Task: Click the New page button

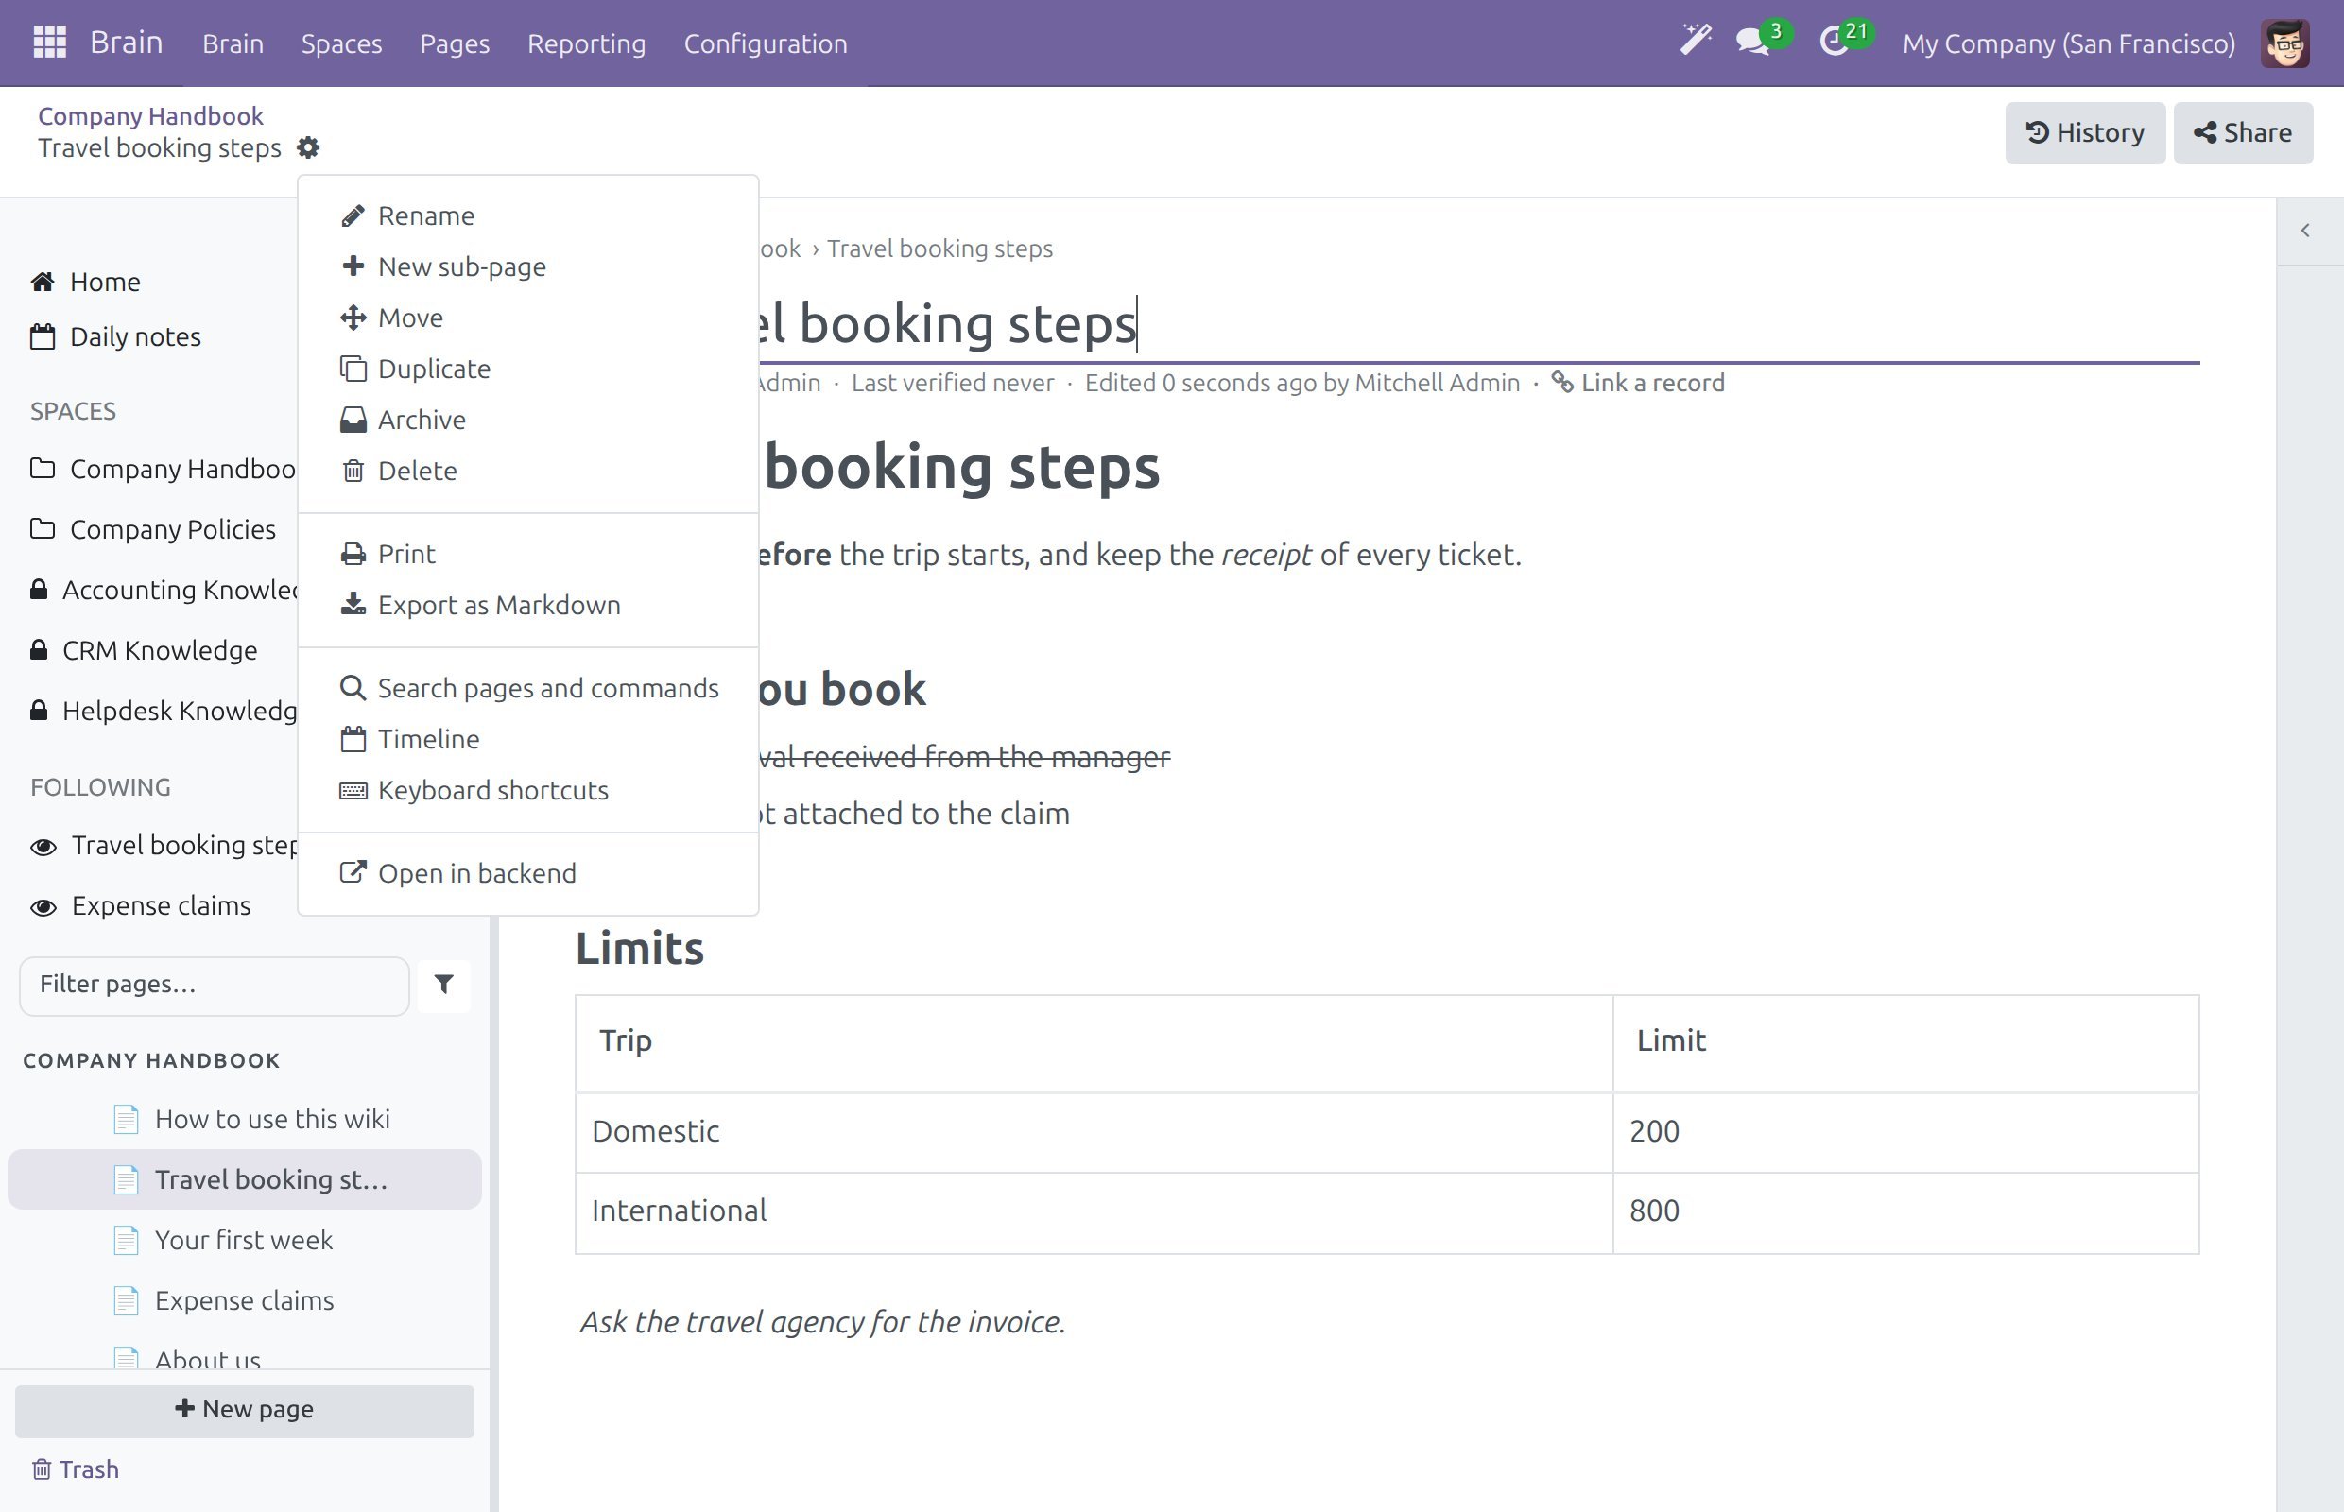Action: pos(245,1410)
